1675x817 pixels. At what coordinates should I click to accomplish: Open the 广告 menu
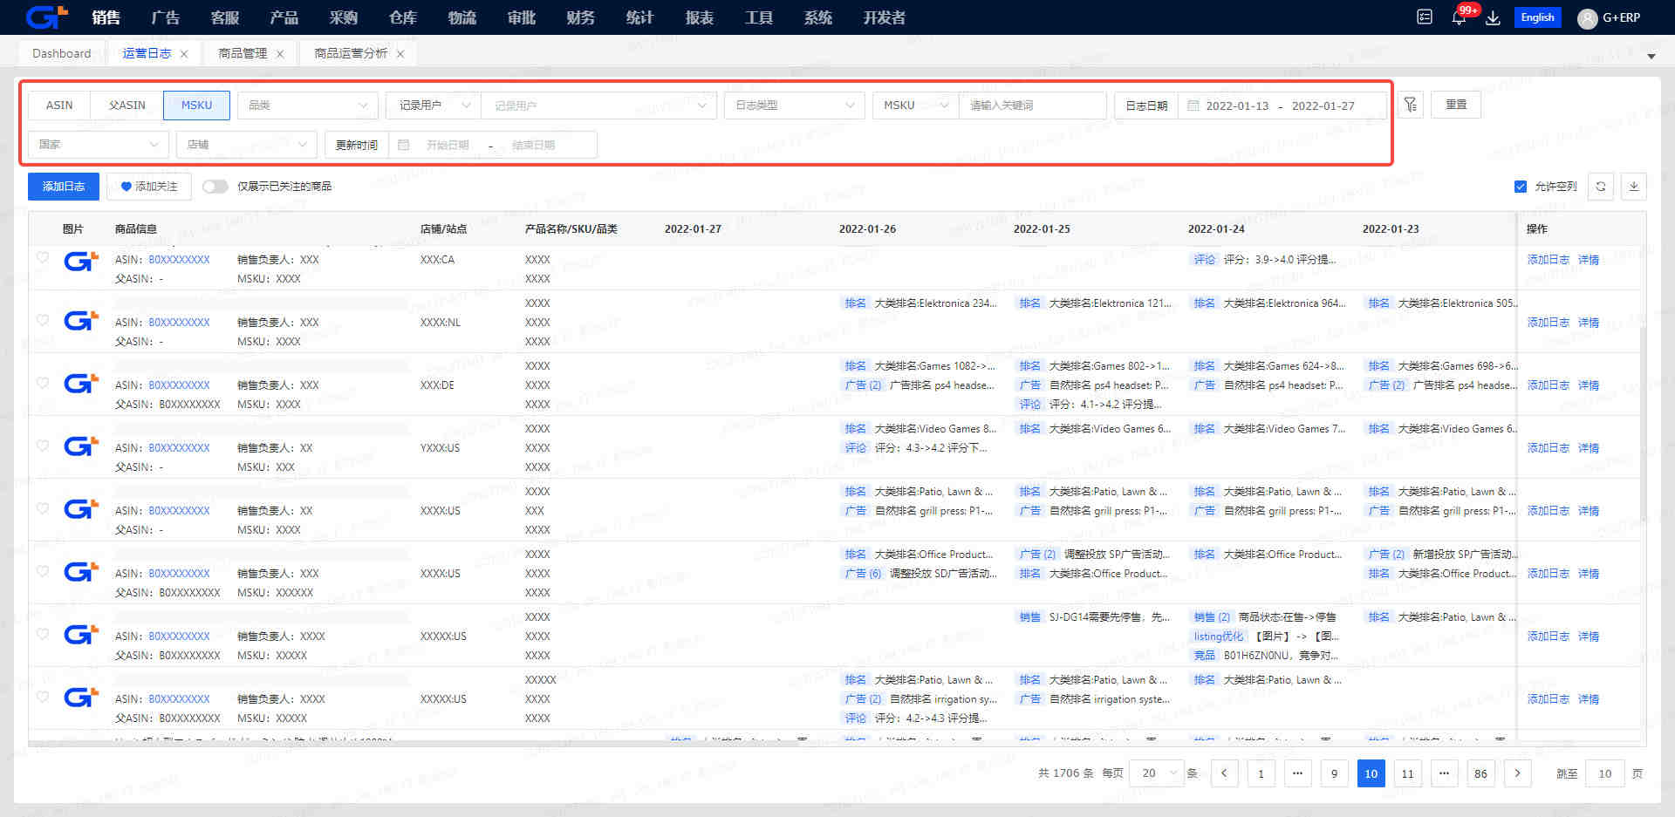[165, 17]
